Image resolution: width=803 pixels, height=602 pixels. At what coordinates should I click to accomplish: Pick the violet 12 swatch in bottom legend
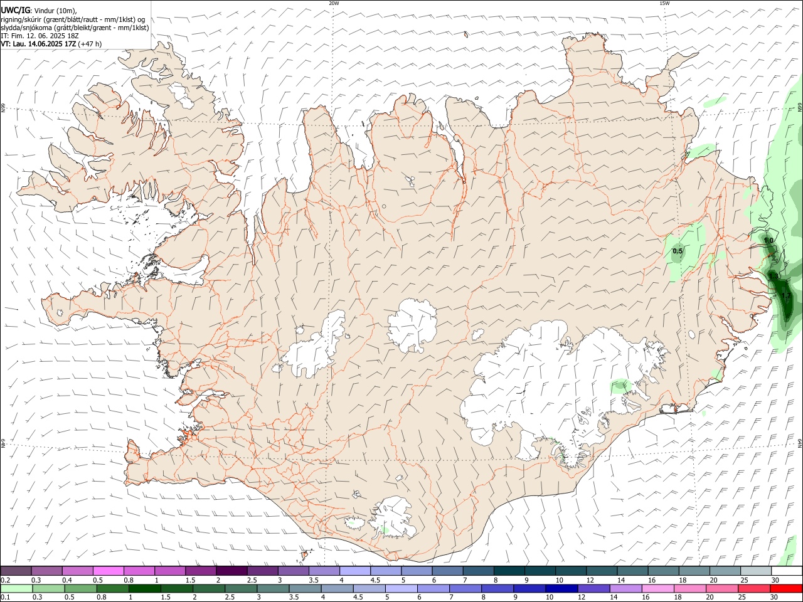coord(592,589)
